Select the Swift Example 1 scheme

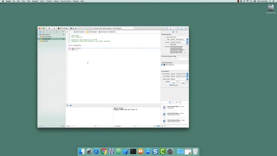tap(63, 28)
